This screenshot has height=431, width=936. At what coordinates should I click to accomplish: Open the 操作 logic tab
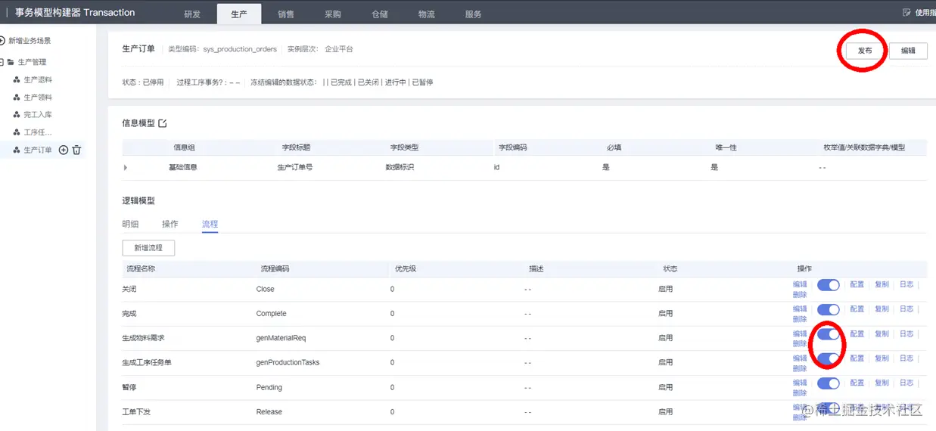[170, 224]
